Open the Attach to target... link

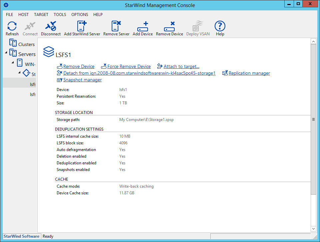[181, 66]
